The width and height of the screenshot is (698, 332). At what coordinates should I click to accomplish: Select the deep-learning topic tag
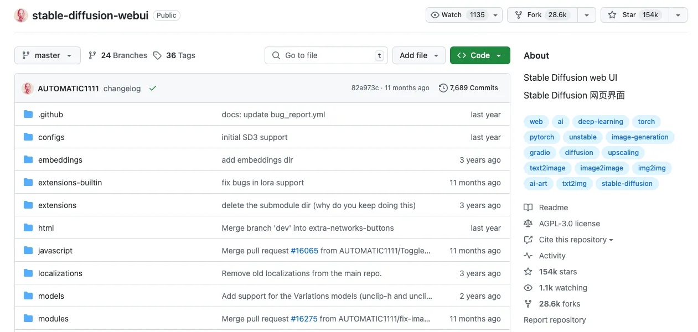601,122
